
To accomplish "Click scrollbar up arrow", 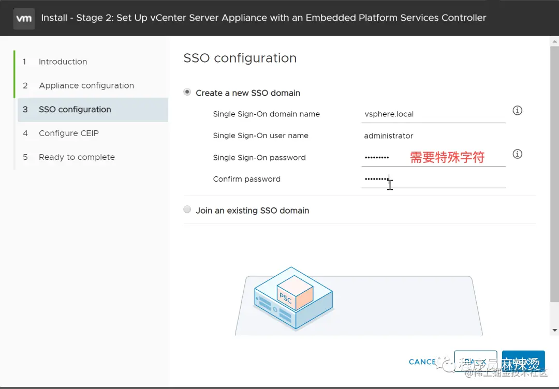I will pyautogui.click(x=554, y=42).
